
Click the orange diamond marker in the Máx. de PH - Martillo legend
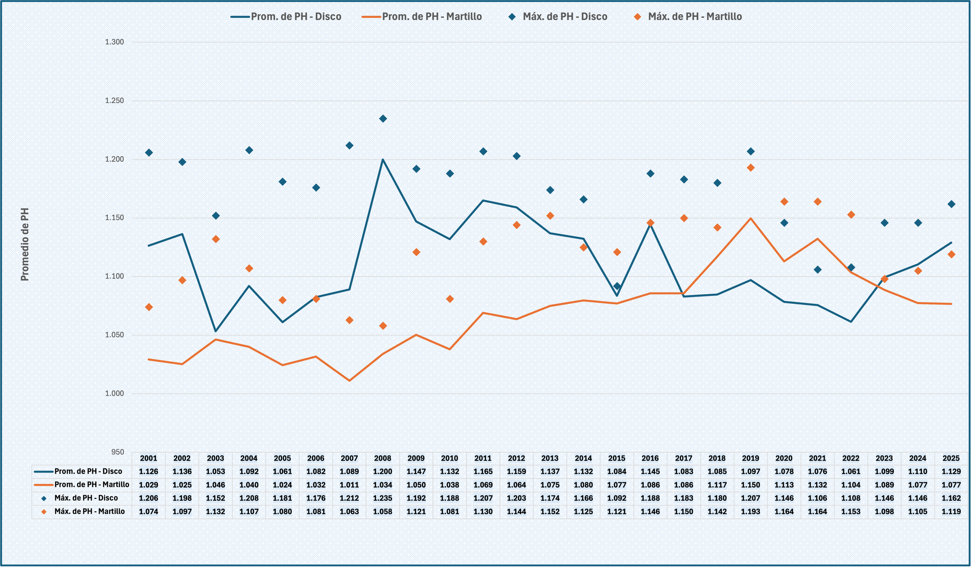click(x=638, y=17)
